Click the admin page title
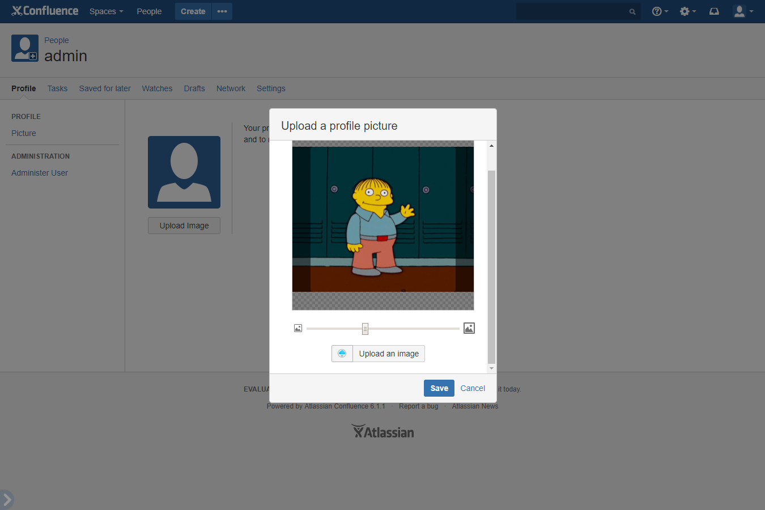Viewport: 765px width, 510px height. pos(66,56)
